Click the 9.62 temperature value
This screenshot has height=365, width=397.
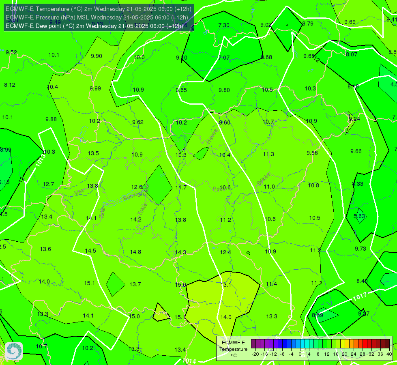click(138, 122)
